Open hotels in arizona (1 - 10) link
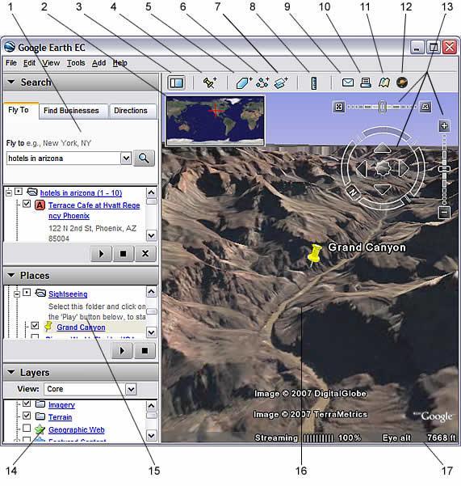This screenshot has width=461, height=486. [81, 193]
